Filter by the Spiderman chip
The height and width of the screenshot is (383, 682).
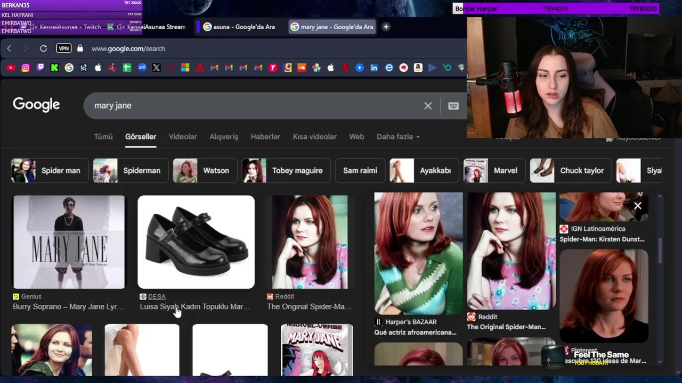131,171
